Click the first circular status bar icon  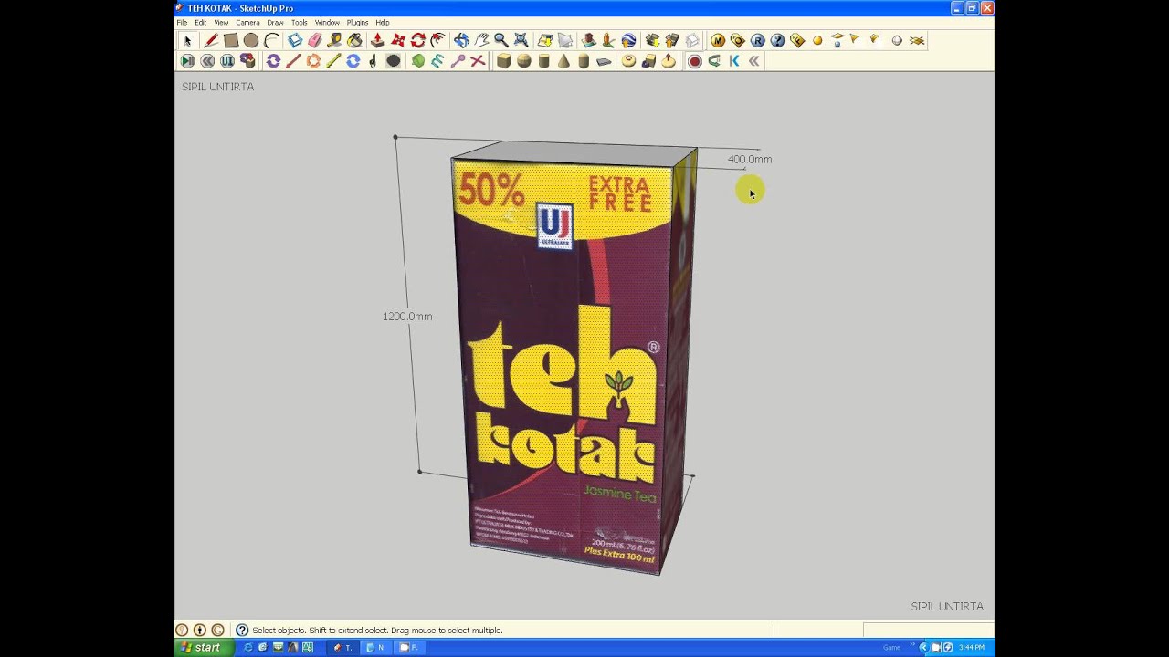(x=182, y=630)
